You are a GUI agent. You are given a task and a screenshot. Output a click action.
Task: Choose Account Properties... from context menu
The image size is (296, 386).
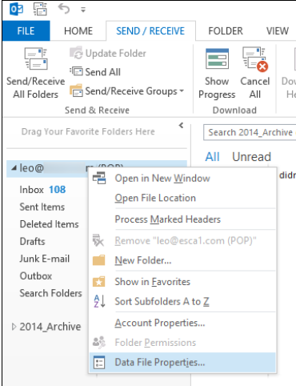[x=182, y=323]
